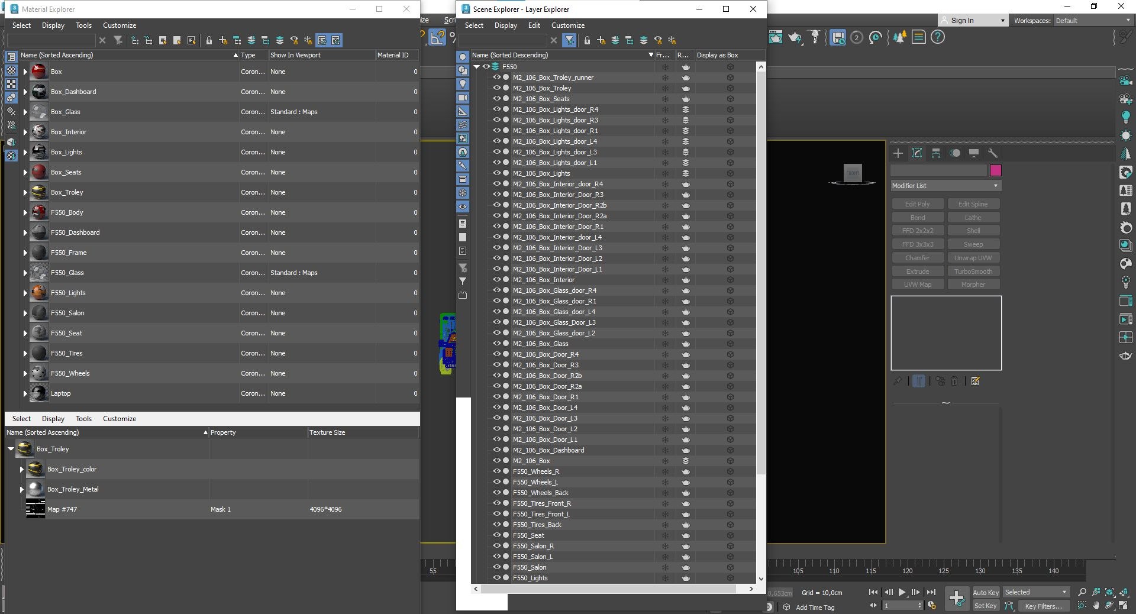Screen dimensions: 1136x614
Task: Hide the M2_106_Box_Seats object
Action: (x=497, y=99)
